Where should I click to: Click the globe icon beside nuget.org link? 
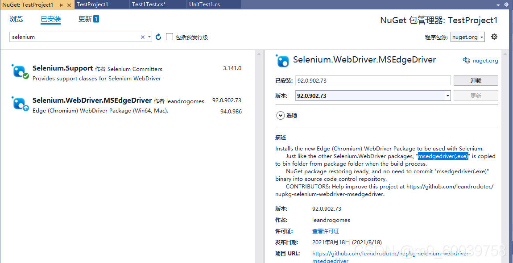pos(466,60)
